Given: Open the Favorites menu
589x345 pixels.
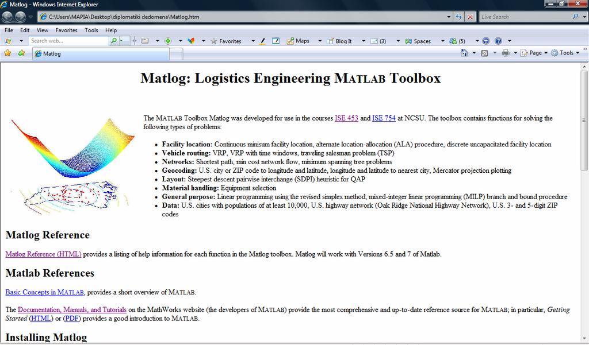Looking at the screenshot, I should (67, 30).
